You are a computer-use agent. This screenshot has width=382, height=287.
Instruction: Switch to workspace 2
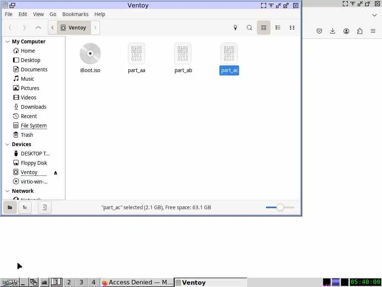pyautogui.click(x=69, y=283)
